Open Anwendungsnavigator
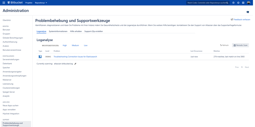 coord(12,72)
